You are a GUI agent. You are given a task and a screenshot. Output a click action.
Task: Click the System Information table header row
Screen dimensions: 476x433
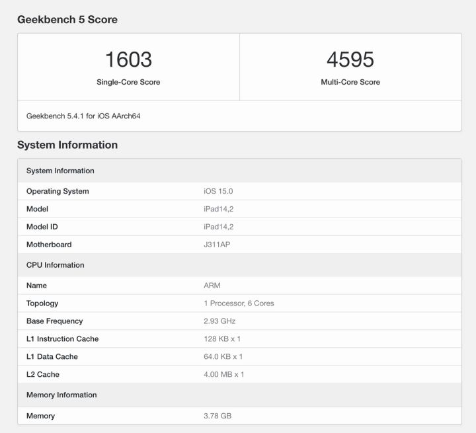pos(239,171)
